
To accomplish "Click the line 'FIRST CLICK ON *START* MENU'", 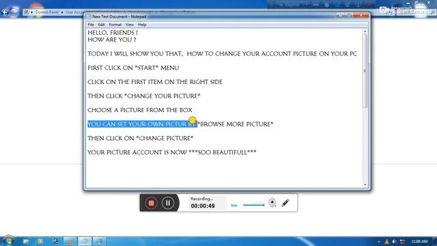I will 133,68.
